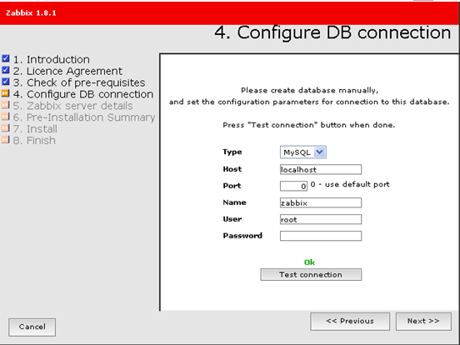460x345 pixels.
Task: Select step 1. Introduction
Action: pos(52,59)
